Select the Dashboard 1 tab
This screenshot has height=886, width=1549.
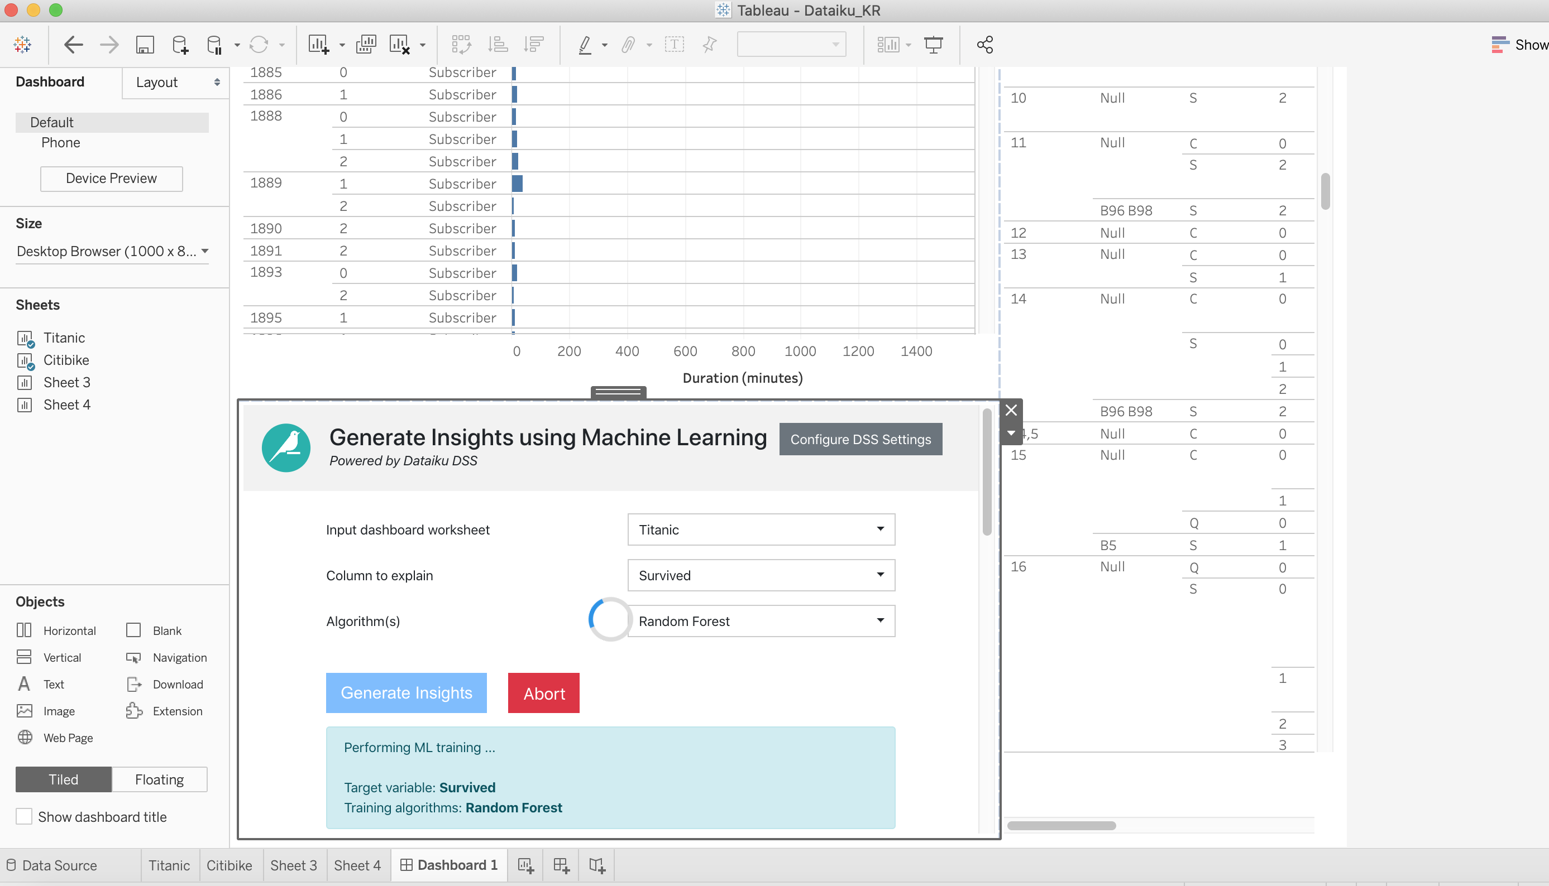tap(450, 865)
